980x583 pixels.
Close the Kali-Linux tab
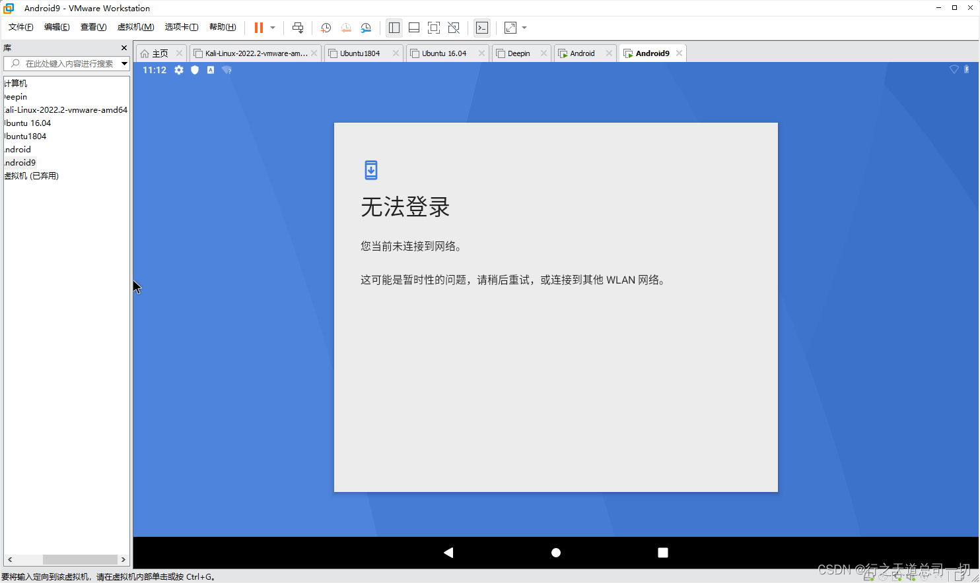coord(314,53)
